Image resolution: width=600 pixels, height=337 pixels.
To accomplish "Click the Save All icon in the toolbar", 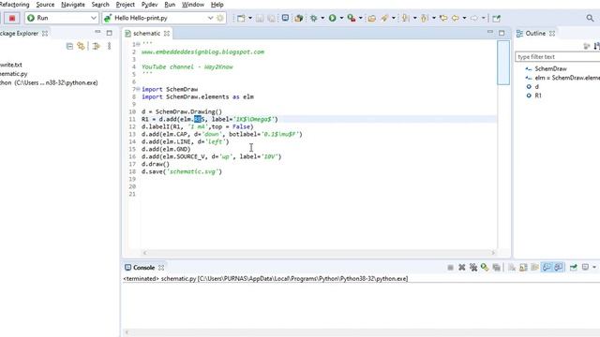I will (271, 18).
